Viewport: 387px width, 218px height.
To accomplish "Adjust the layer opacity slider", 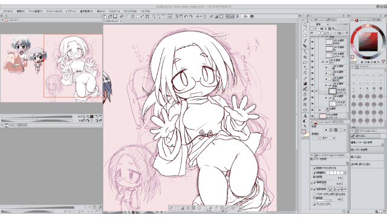I will 336,24.
